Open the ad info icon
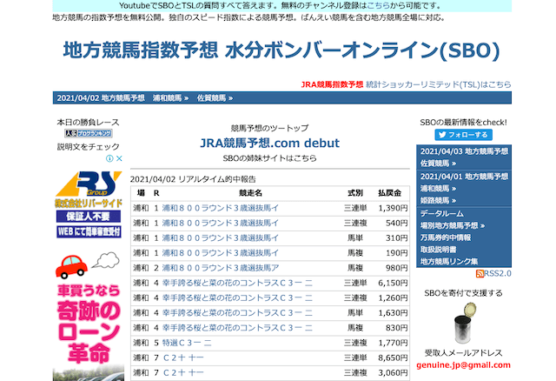 click(110, 158)
